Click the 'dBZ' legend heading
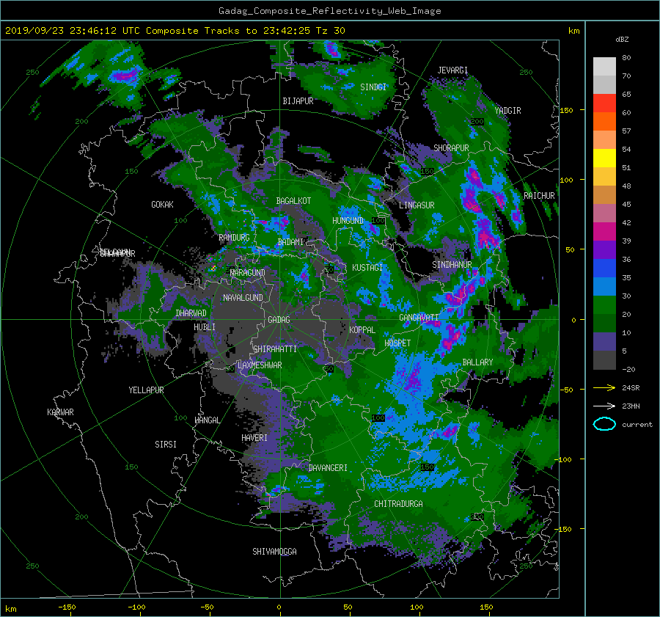The height and width of the screenshot is (617, 660). [x=622, y=39]
